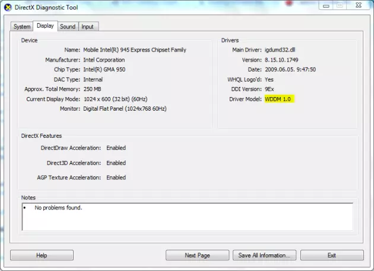Click the 1024 x 600 display mode value
The image size is (374, 271).
(115, 99)
